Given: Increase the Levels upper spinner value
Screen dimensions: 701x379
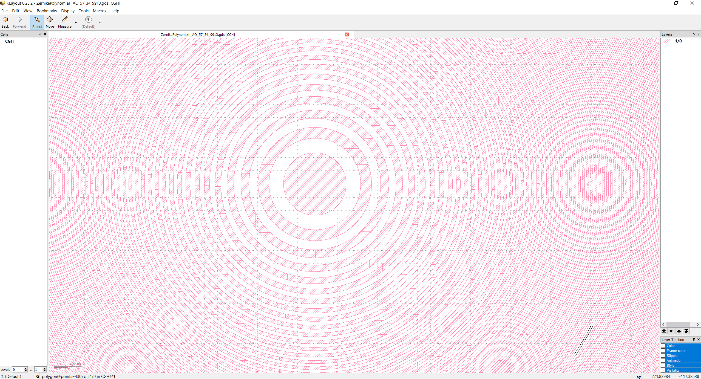Looking at the screenshot, I should tap(45, 368).
